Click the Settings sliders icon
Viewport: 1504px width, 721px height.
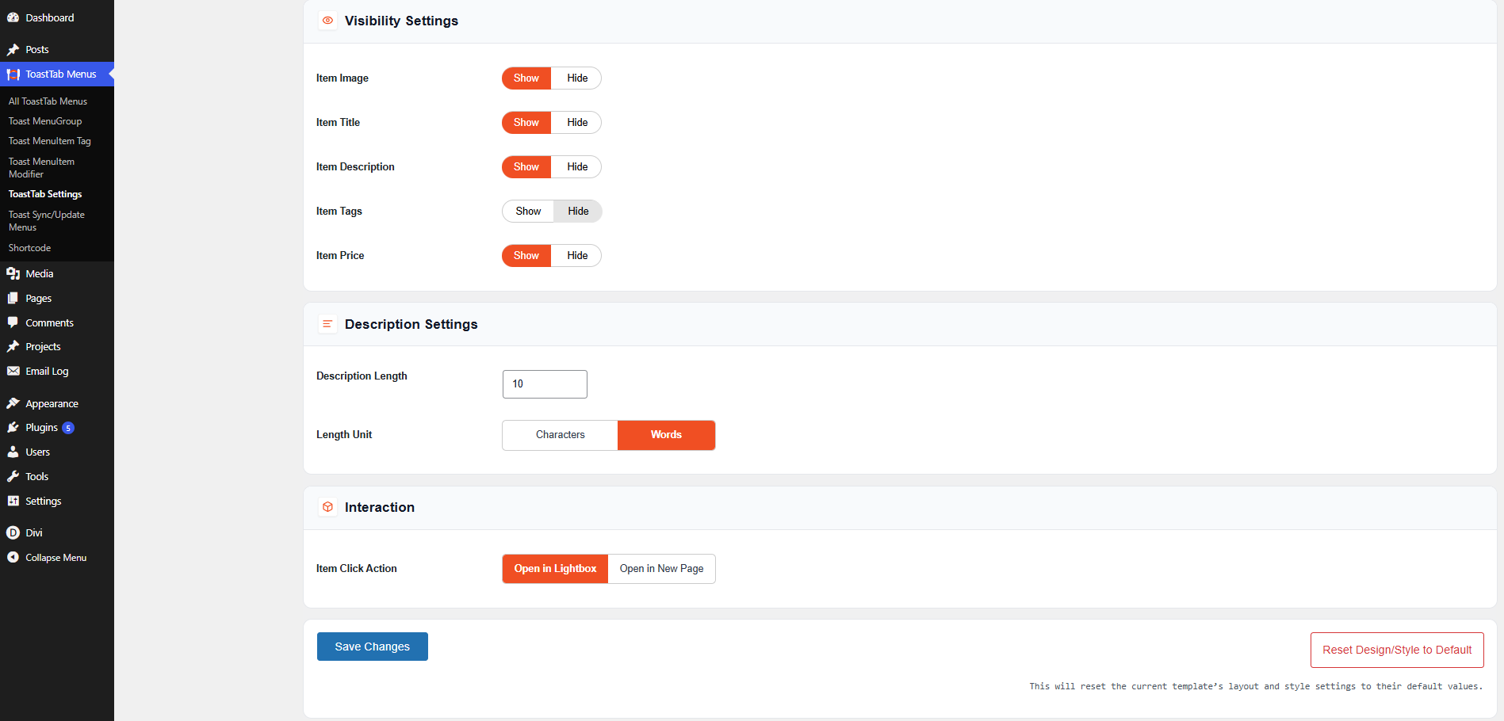[x=13, y=501]
